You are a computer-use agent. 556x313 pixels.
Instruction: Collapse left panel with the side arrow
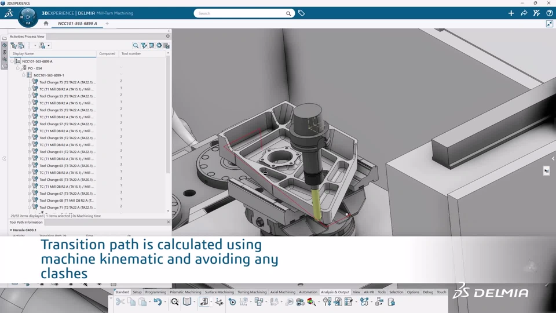[x=4, y=159]
